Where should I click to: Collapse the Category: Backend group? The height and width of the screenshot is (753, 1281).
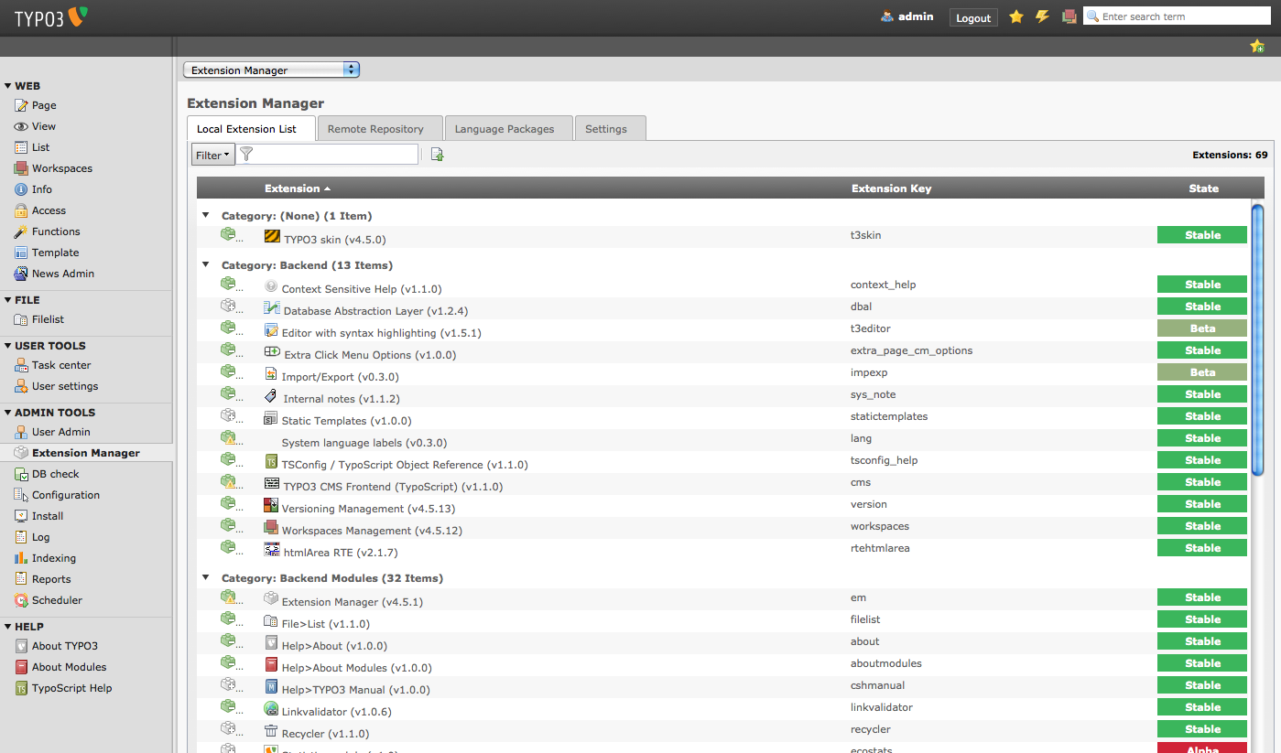tap(206, 265)
